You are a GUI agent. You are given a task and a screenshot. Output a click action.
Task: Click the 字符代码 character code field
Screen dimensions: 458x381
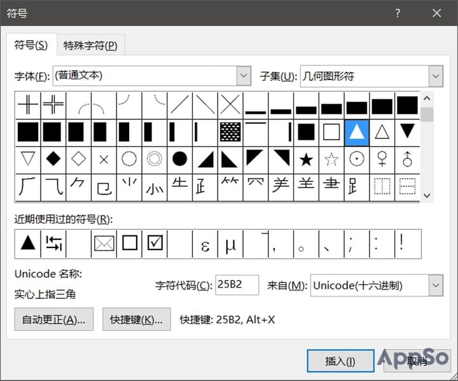point(237,286)
